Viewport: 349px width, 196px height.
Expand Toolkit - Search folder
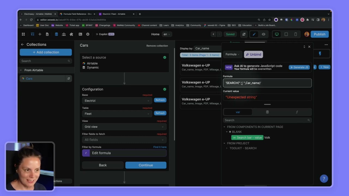click(227, 148)
